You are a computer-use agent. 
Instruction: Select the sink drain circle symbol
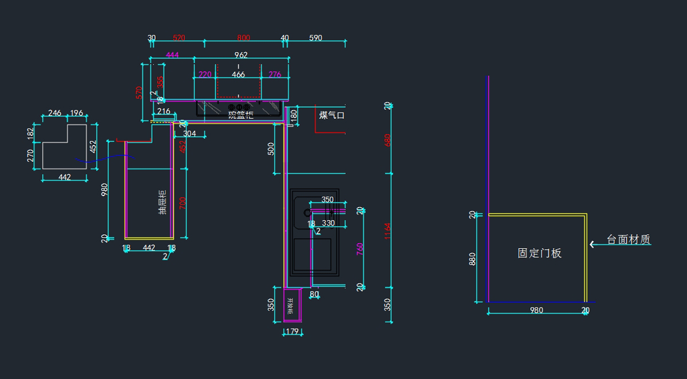pos(307,213)
